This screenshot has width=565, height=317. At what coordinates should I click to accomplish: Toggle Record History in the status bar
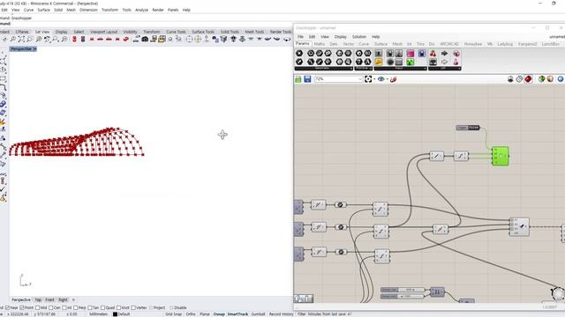pos(281,314)
